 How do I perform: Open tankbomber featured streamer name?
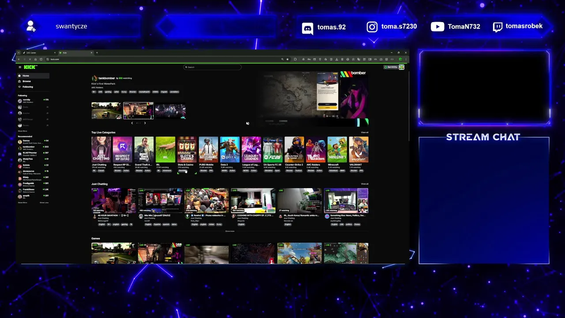tap(106, 78)
